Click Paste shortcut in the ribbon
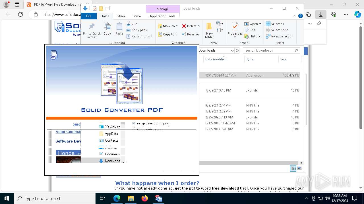The height and width of the screenshot is (204, 364). [140, 36]
